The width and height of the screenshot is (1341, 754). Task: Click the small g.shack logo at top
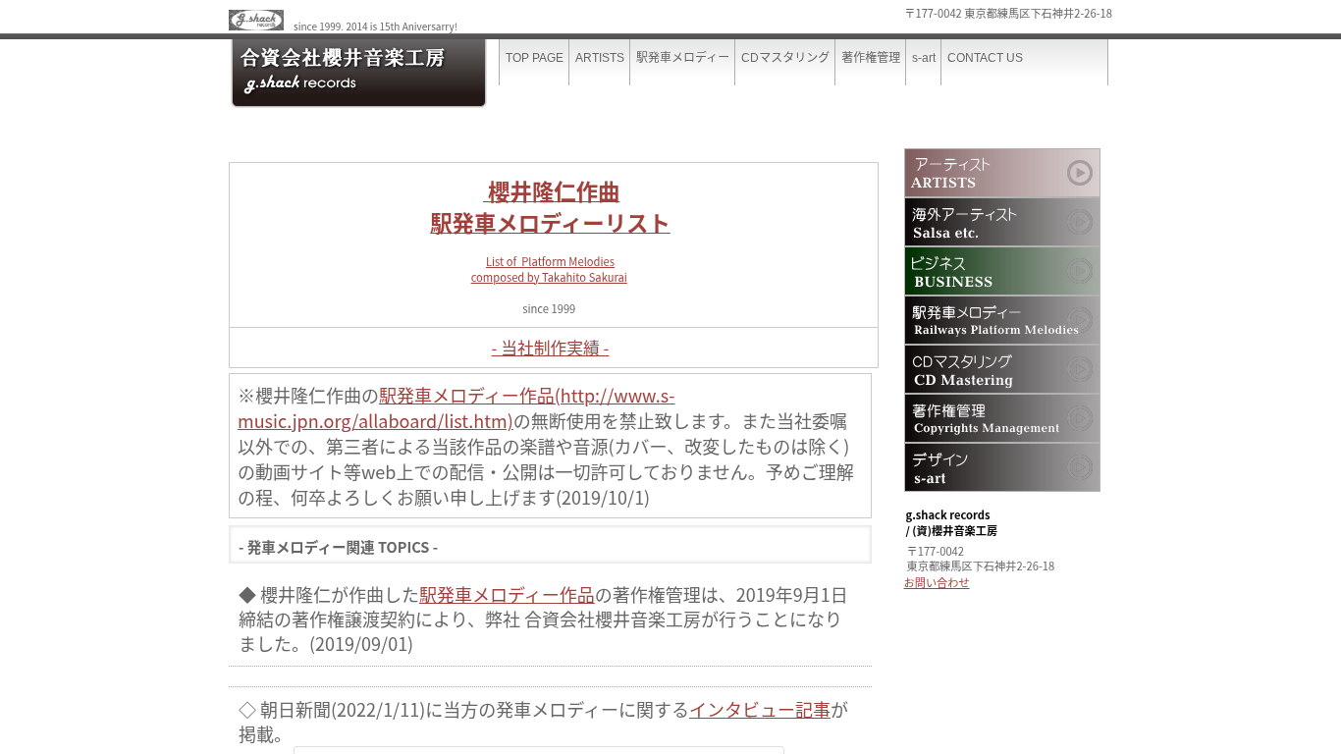tap(256, 20)
